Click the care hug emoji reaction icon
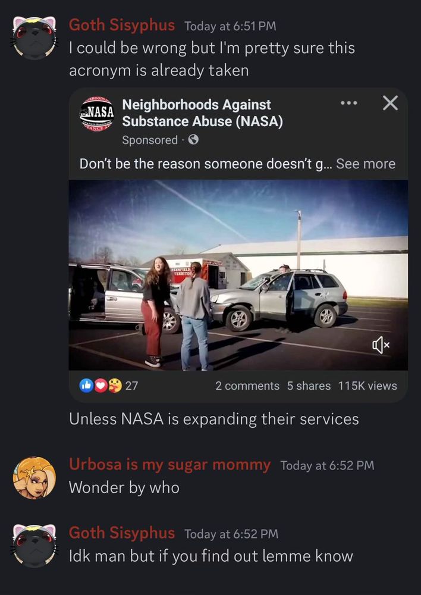Viewport: 421px width, 595px height. 115,386
